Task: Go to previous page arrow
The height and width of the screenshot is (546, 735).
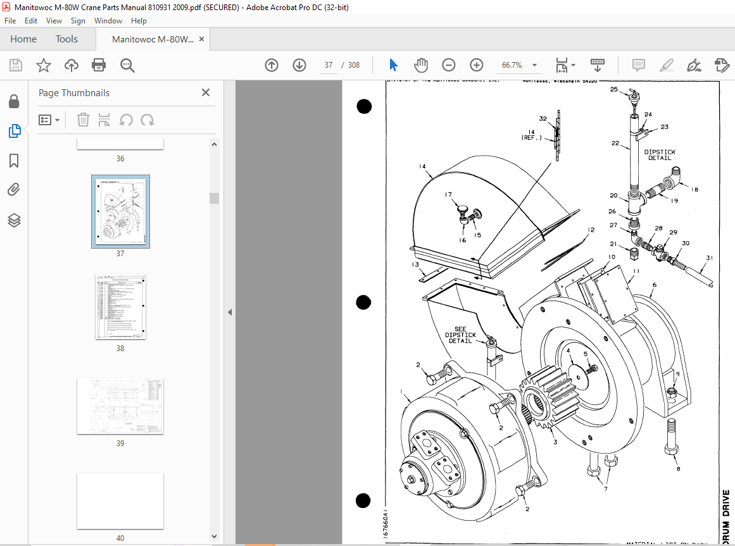Action: [272, 65]
